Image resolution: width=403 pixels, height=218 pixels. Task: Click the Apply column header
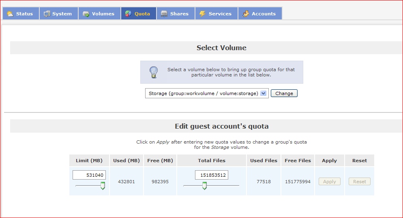(x=330, y=161)
